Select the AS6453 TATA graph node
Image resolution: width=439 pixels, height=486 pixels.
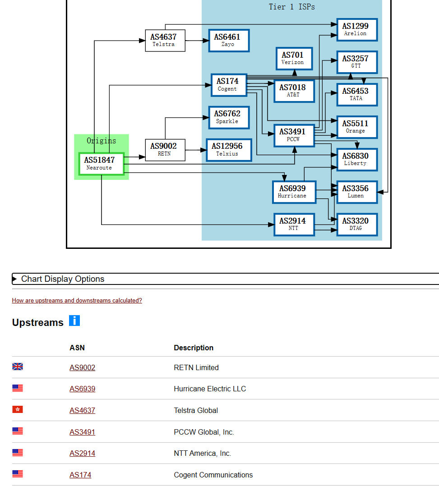[357, 95]
